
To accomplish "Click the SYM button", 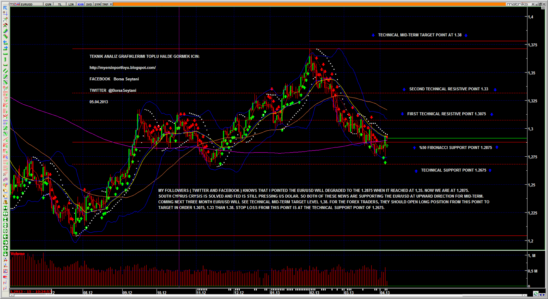I will click(98, 4).
